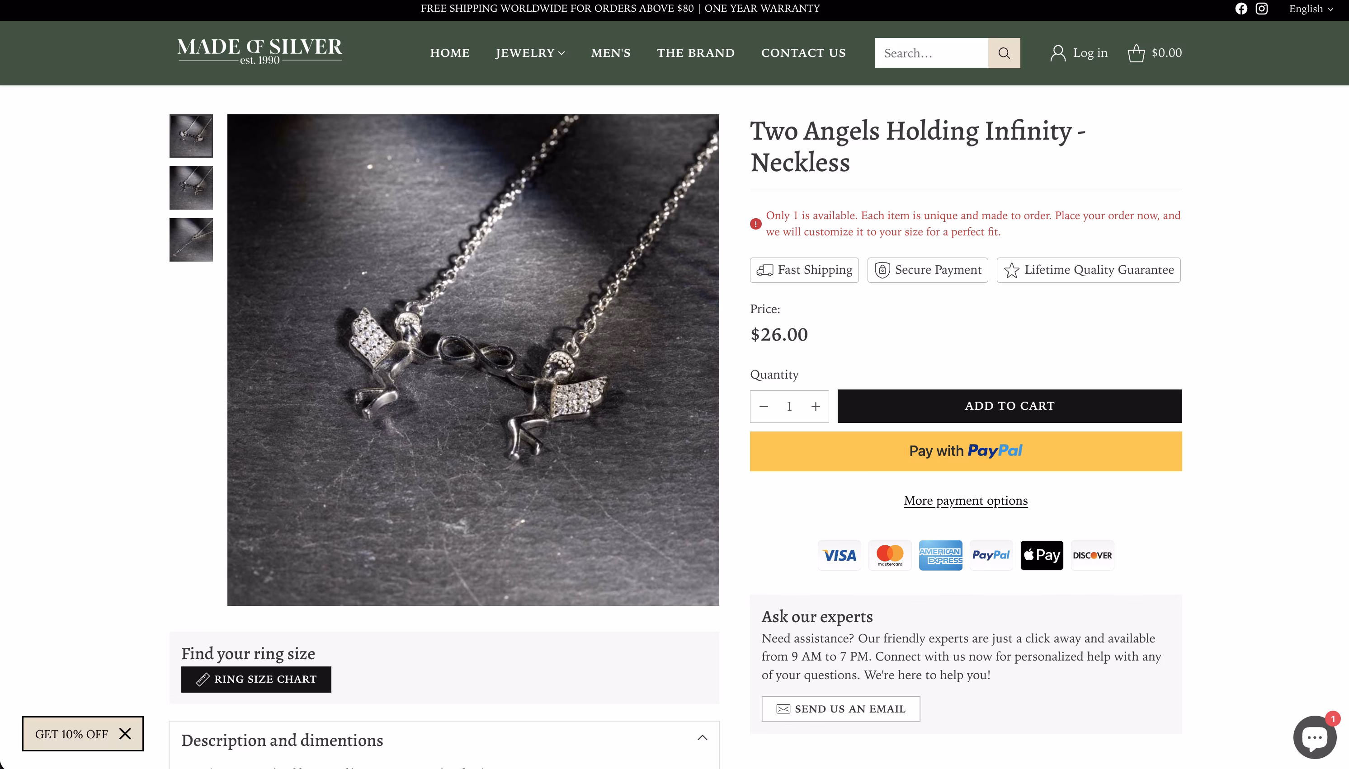
Task: Click the ADD TO CART button
Action: pyautogui.click(x=1009, y=406)
